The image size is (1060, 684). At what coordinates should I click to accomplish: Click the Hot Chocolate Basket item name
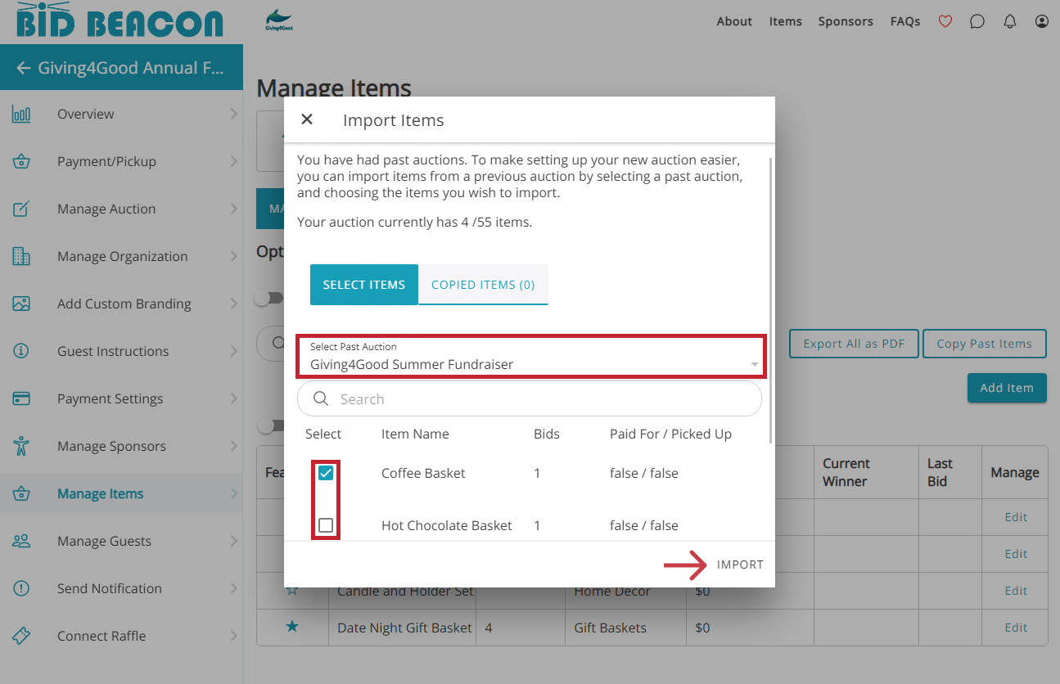tap(447, 525)
